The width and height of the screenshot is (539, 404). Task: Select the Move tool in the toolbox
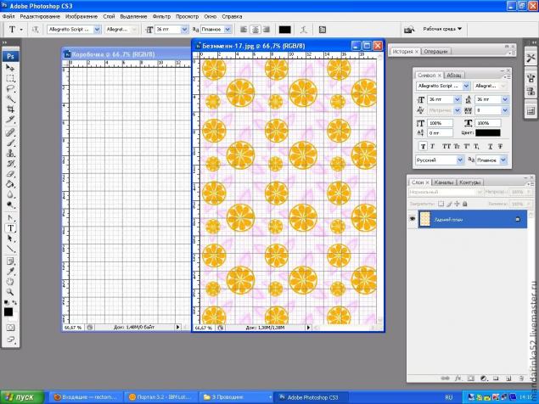pyautogui.click(x=11, y=68)
